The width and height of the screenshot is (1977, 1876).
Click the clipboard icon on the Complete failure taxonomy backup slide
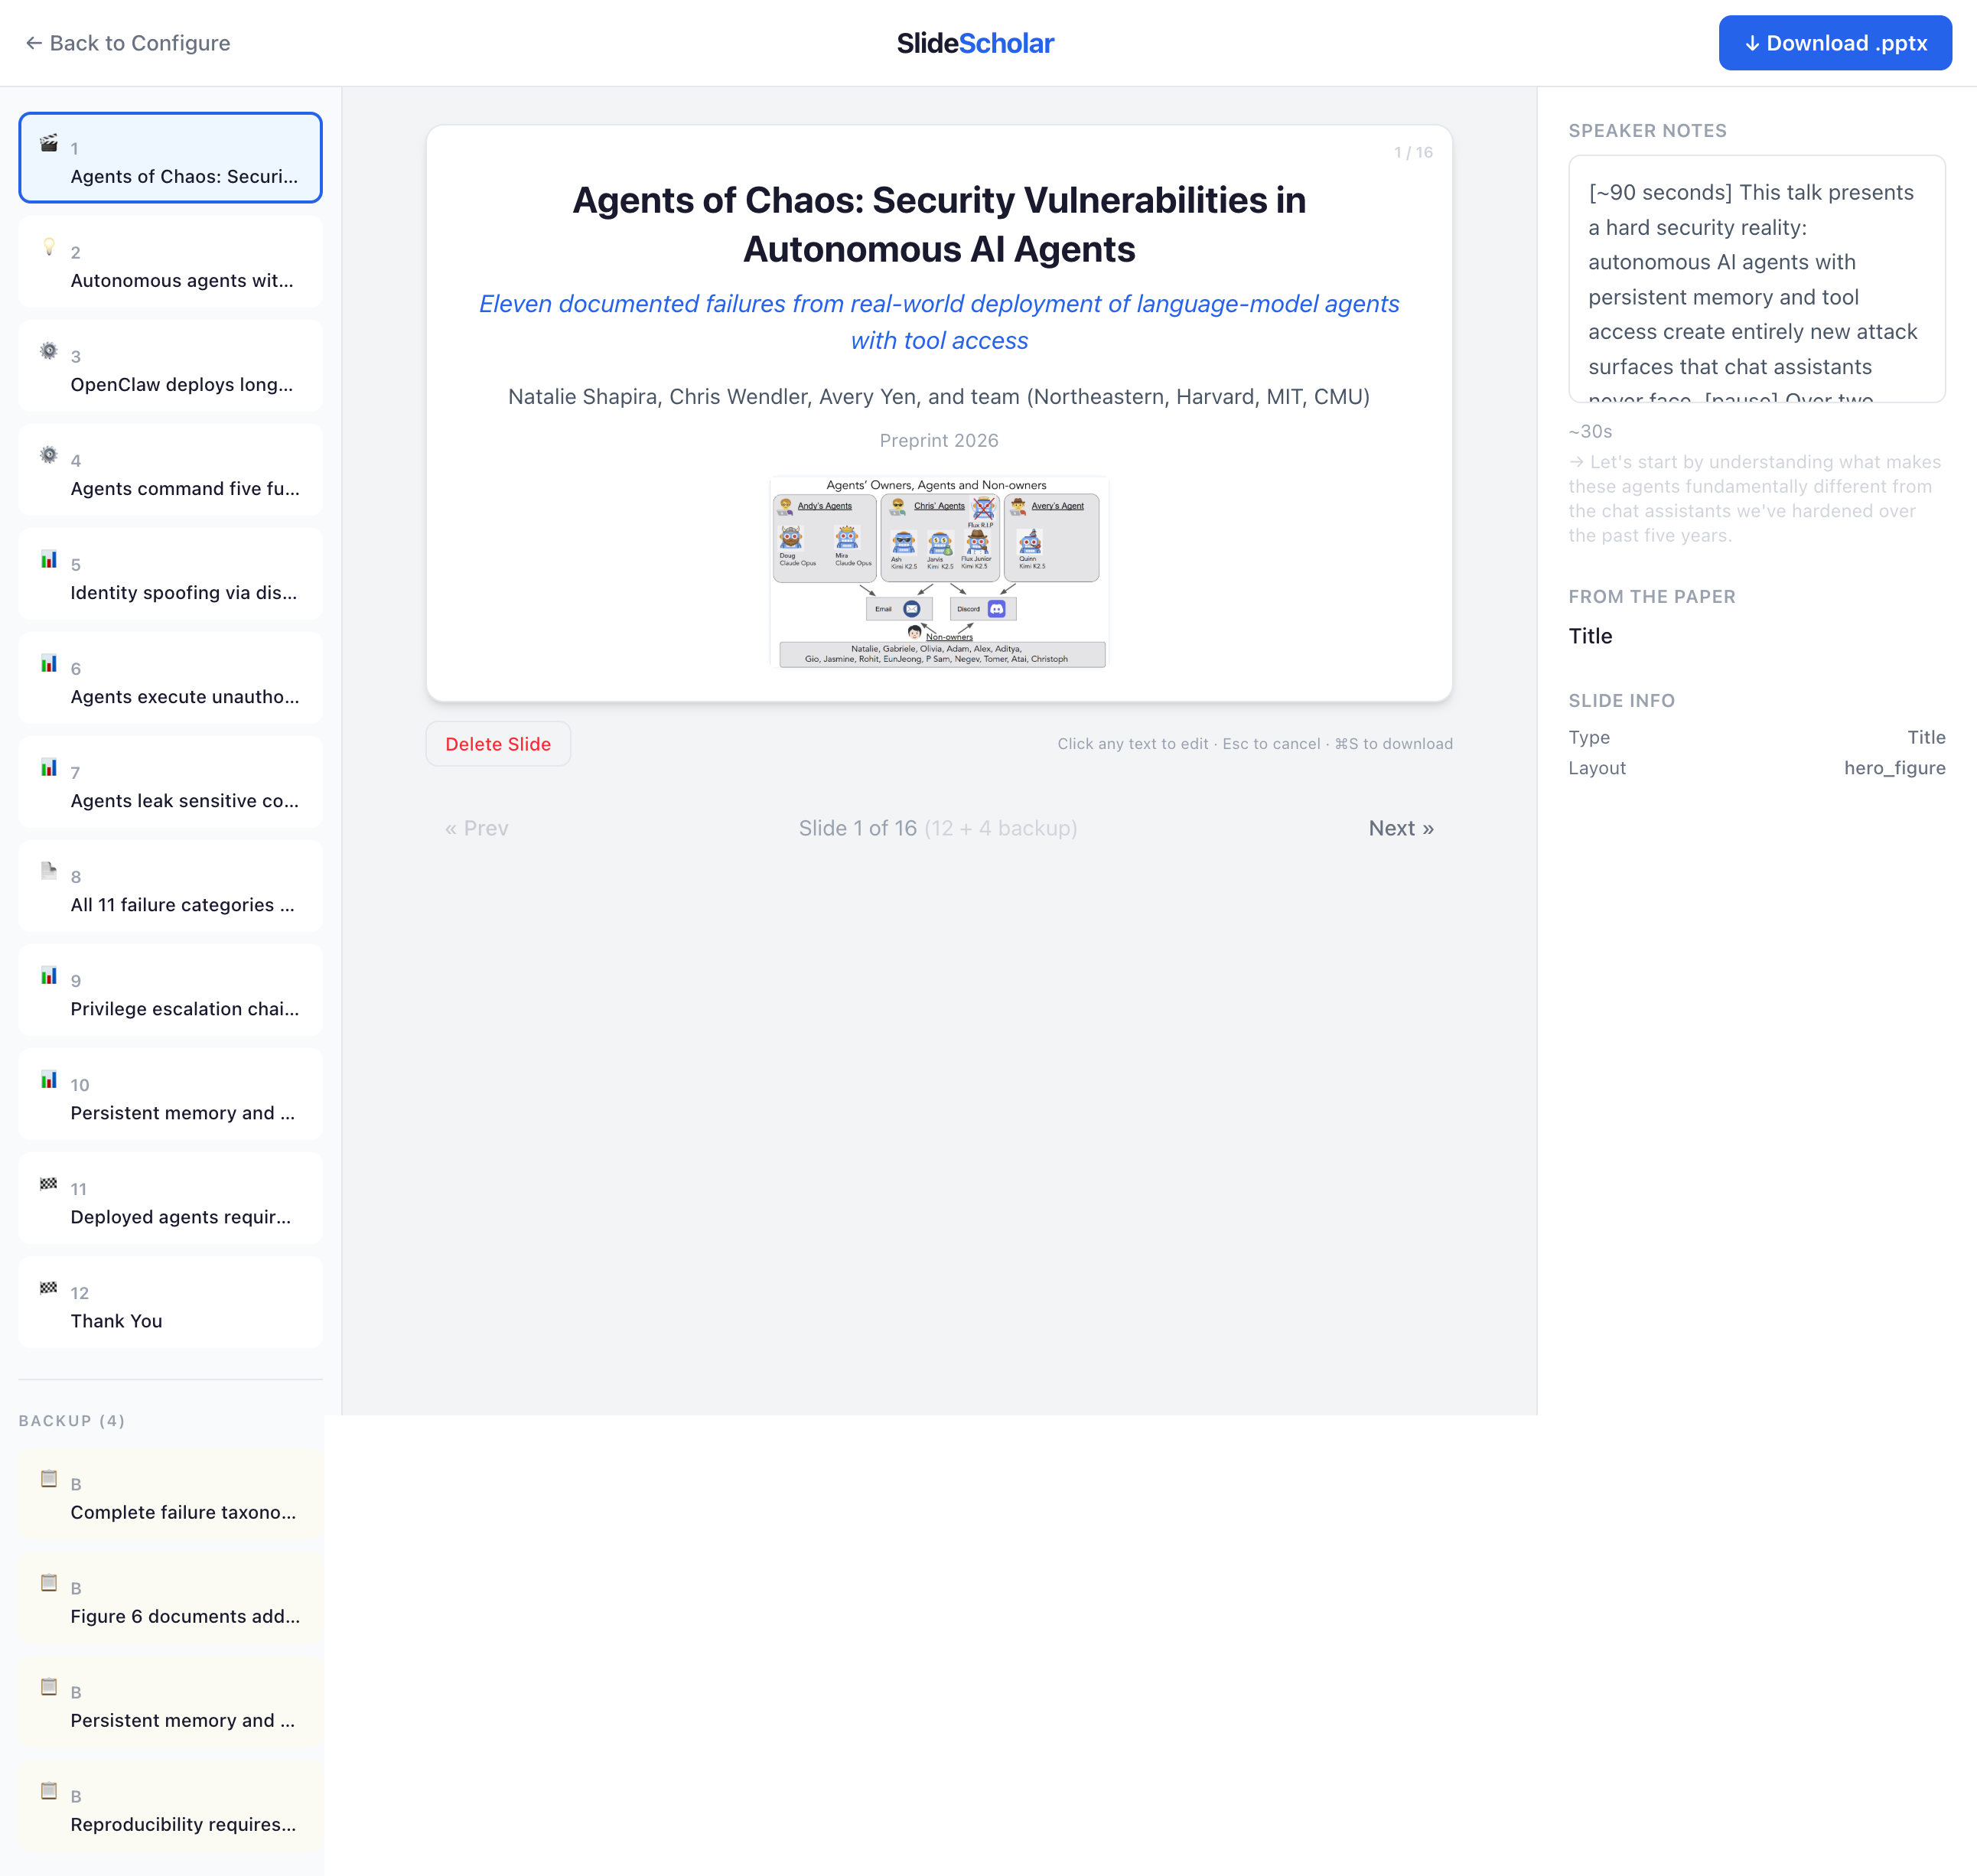pyautogui.click(x=48, y=1478)
